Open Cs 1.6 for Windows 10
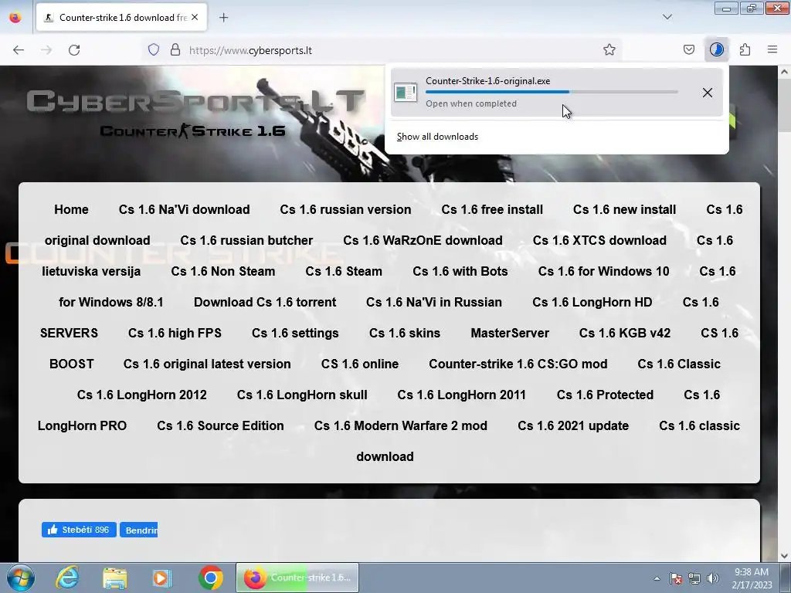This screenshot has height=593, width=791. (603, 271)
